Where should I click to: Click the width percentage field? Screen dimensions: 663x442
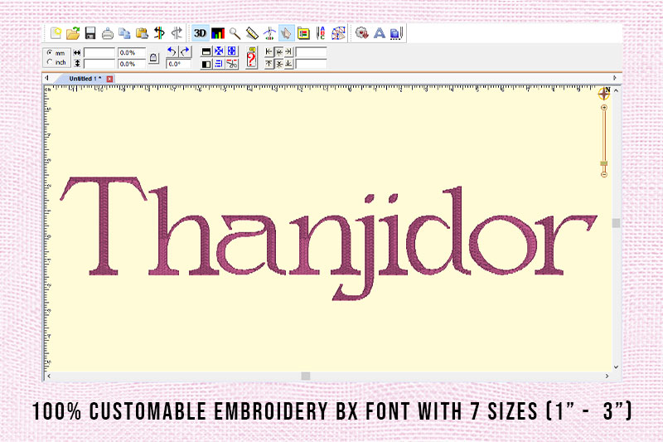tap(132, 52)
